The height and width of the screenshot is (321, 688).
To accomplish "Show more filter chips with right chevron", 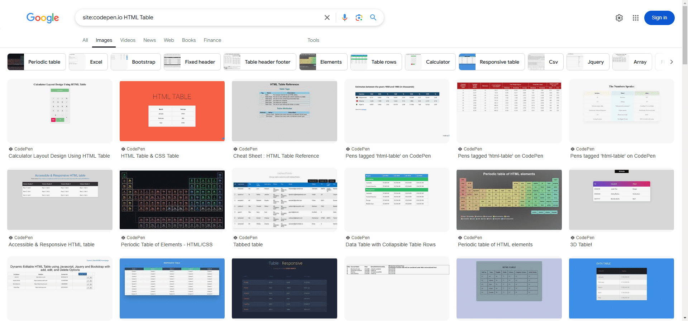I will pyautogui.click(x=672, y=62).
